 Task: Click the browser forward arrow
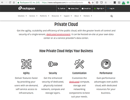coord(6,2)
